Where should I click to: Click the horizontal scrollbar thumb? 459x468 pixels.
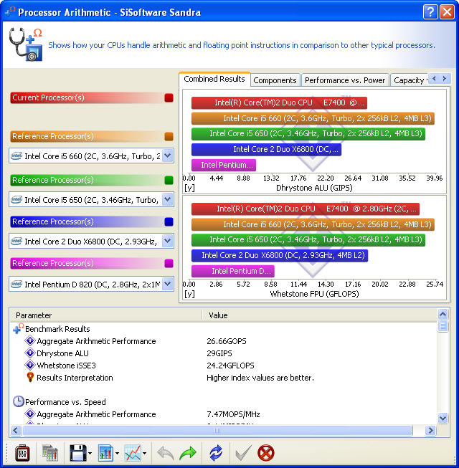pos(217,430)
